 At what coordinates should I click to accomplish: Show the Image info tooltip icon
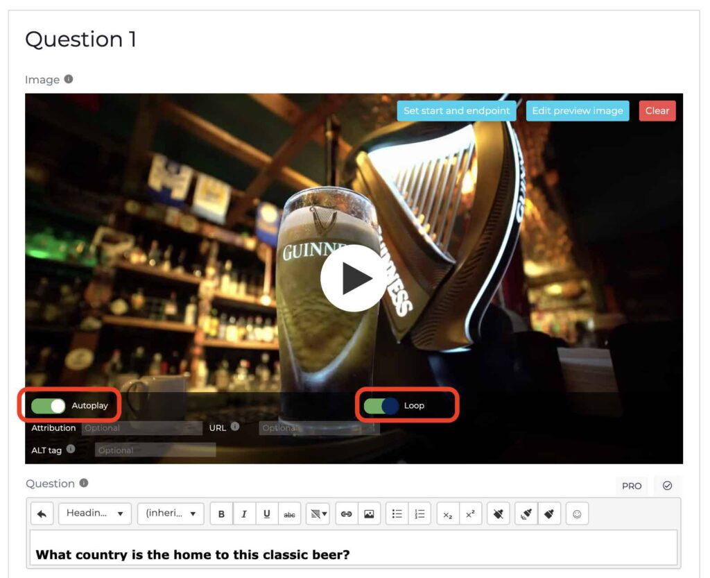69,79
